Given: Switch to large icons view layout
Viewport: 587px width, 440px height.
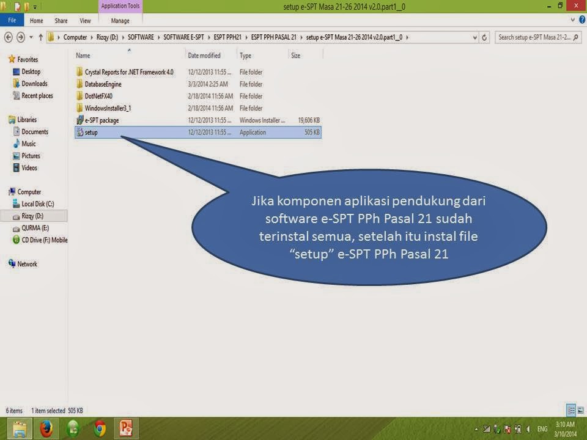Looking at the screenshot, I should 581,410.
